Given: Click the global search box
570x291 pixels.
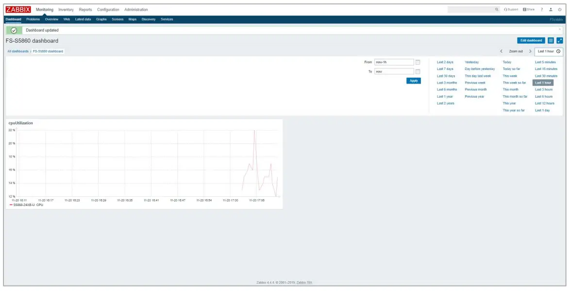Looking at the screenshot, I should click(471, 9).
